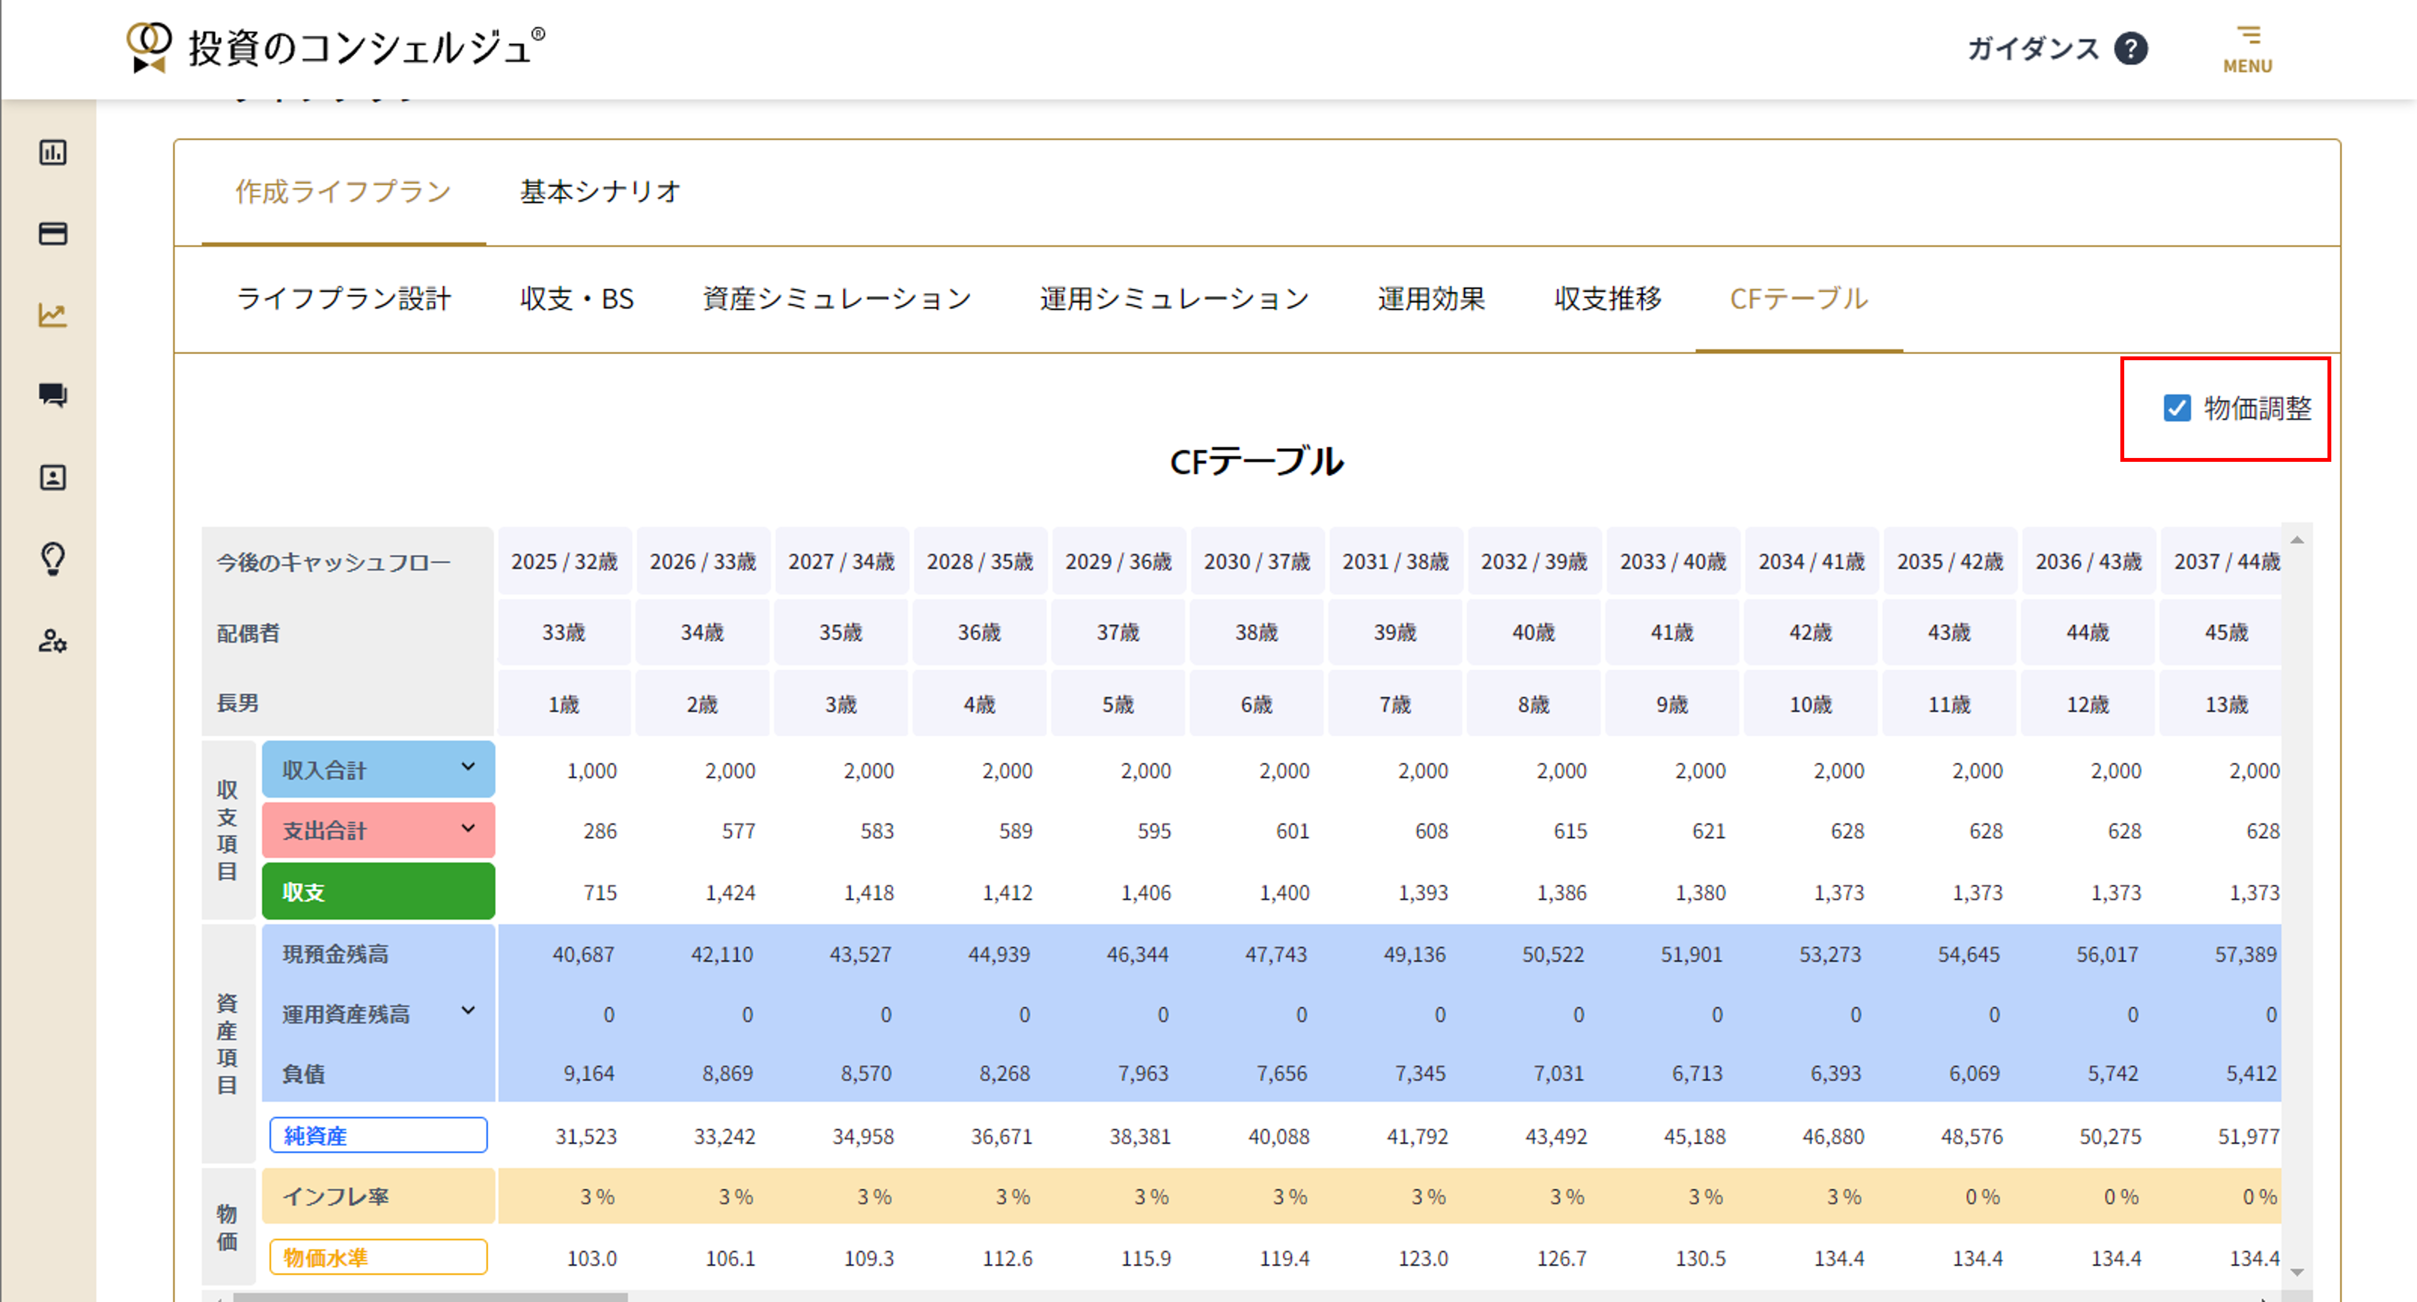This screenshot has height=1302, width=2417.
Task: Click the 1,000 income cell
Action: click(591, 770)
